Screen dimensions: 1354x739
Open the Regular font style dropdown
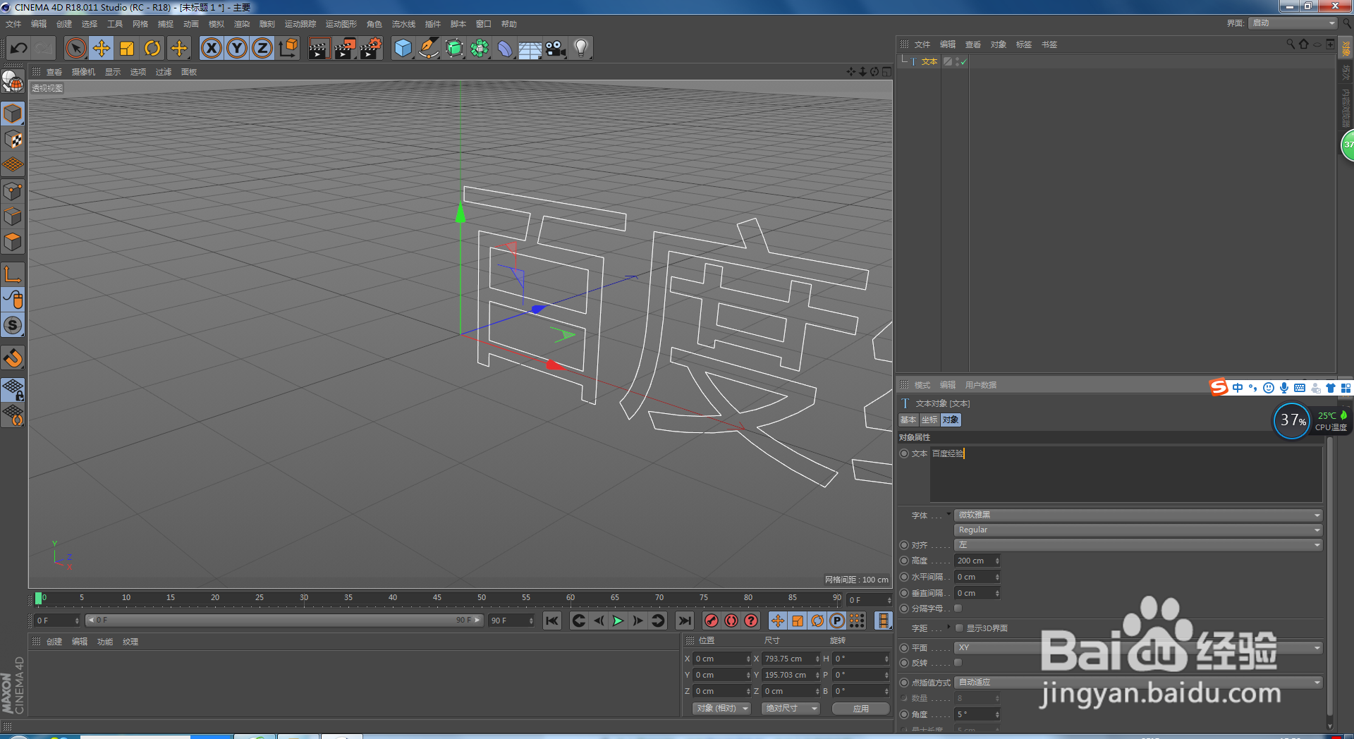coord(1138,530)
